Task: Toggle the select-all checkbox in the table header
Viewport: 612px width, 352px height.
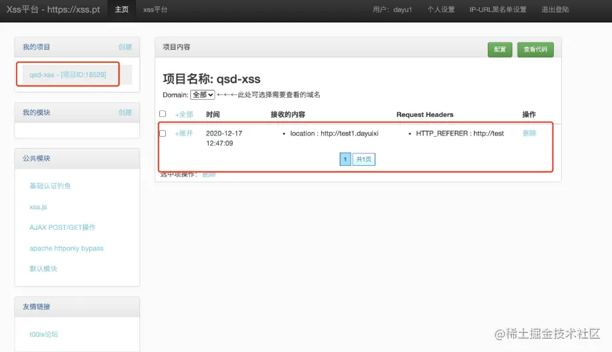Action: [x=163, y=114]
